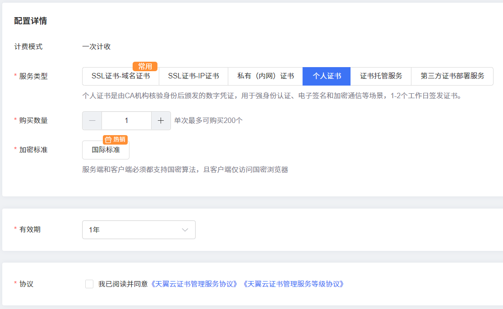Select the SSL证书-IP证书 service type
This screenshot has height=309, width=503.
point(194,76)
